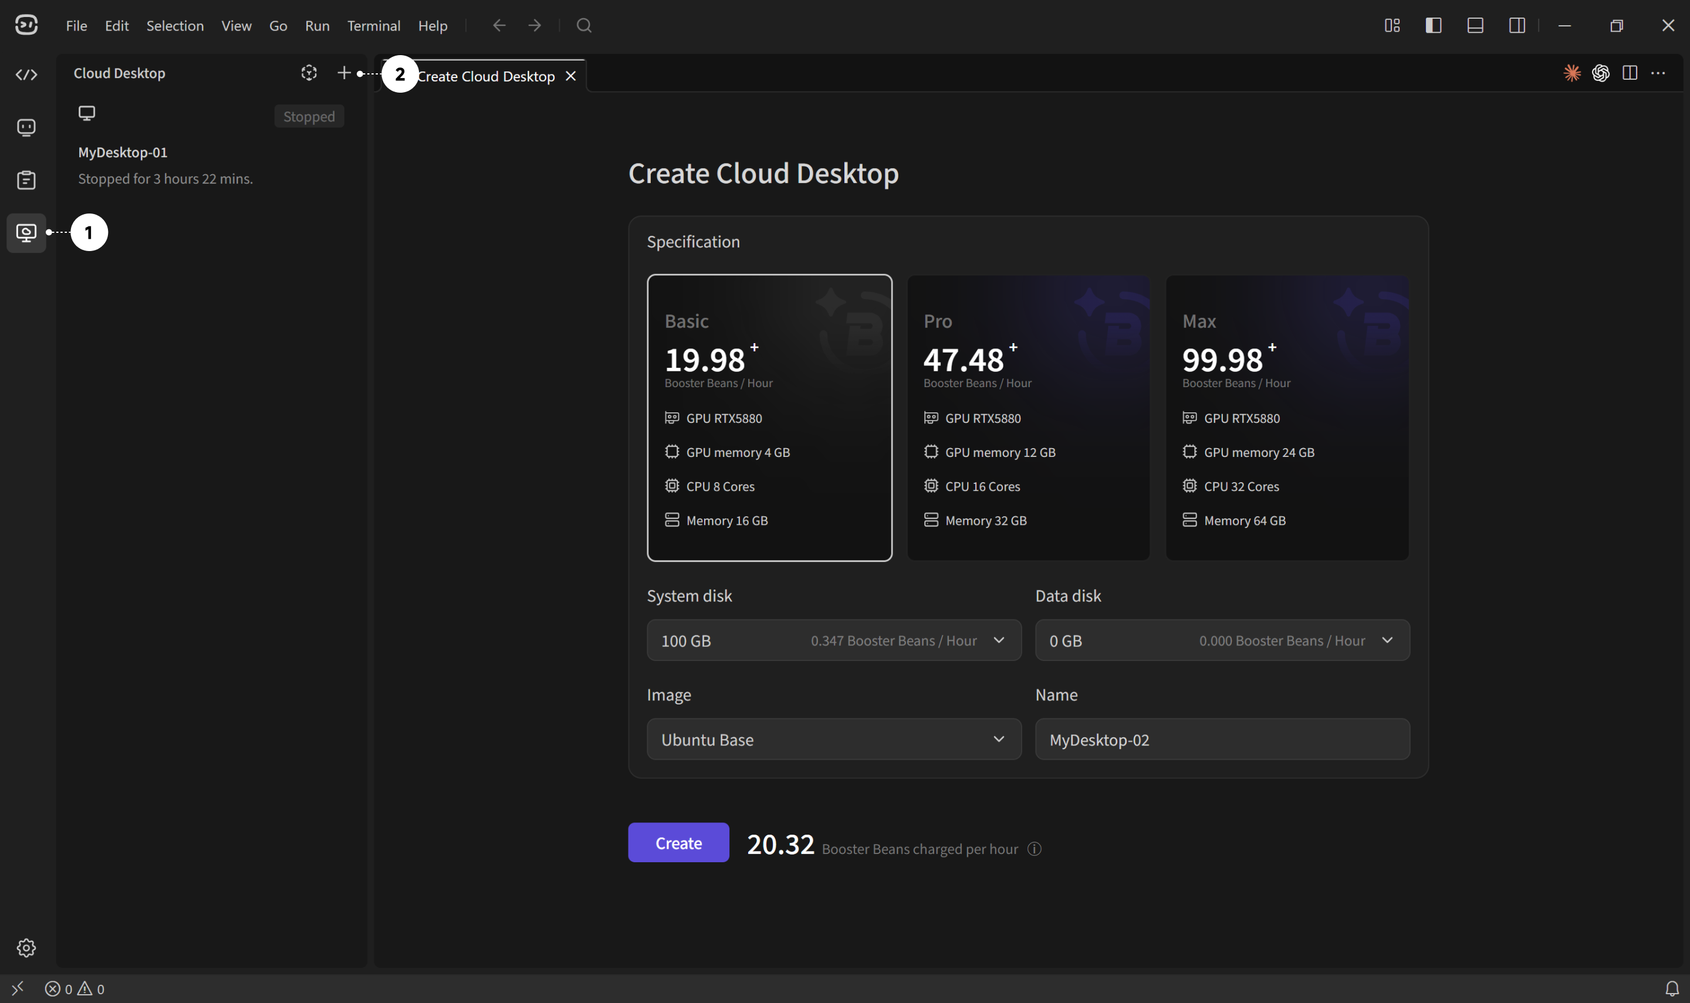This screenshot has height=1003, width=1690.
Task: Toggle the bottom panel
Action: click(1476, 26)
